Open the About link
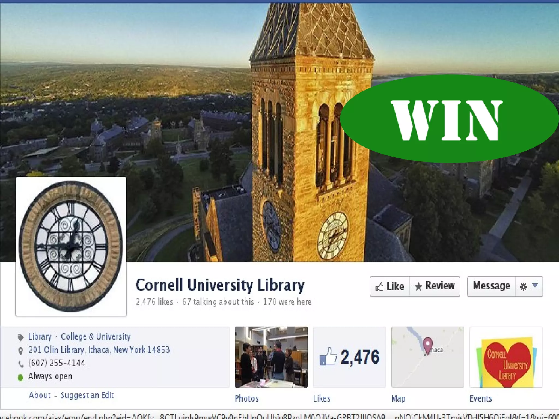This screenshot has height=419, width=559. coord(40,395)
